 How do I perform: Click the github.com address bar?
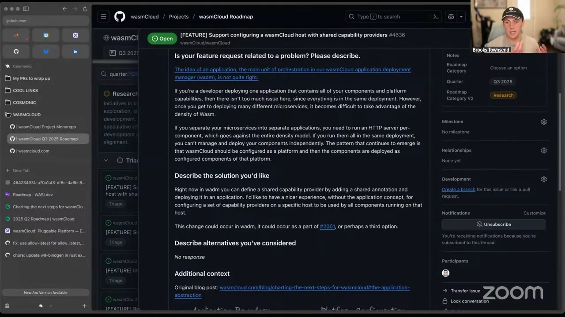pos(46,21)
